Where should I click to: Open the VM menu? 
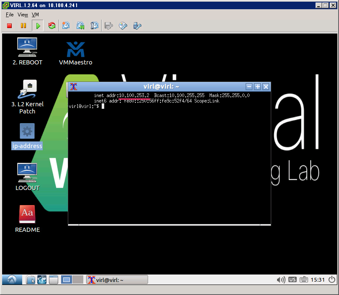pos(35,15)
